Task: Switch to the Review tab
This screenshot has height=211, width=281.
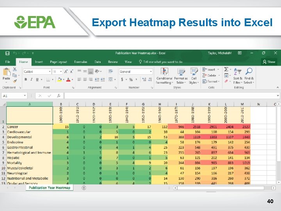Action: (113, 62)
